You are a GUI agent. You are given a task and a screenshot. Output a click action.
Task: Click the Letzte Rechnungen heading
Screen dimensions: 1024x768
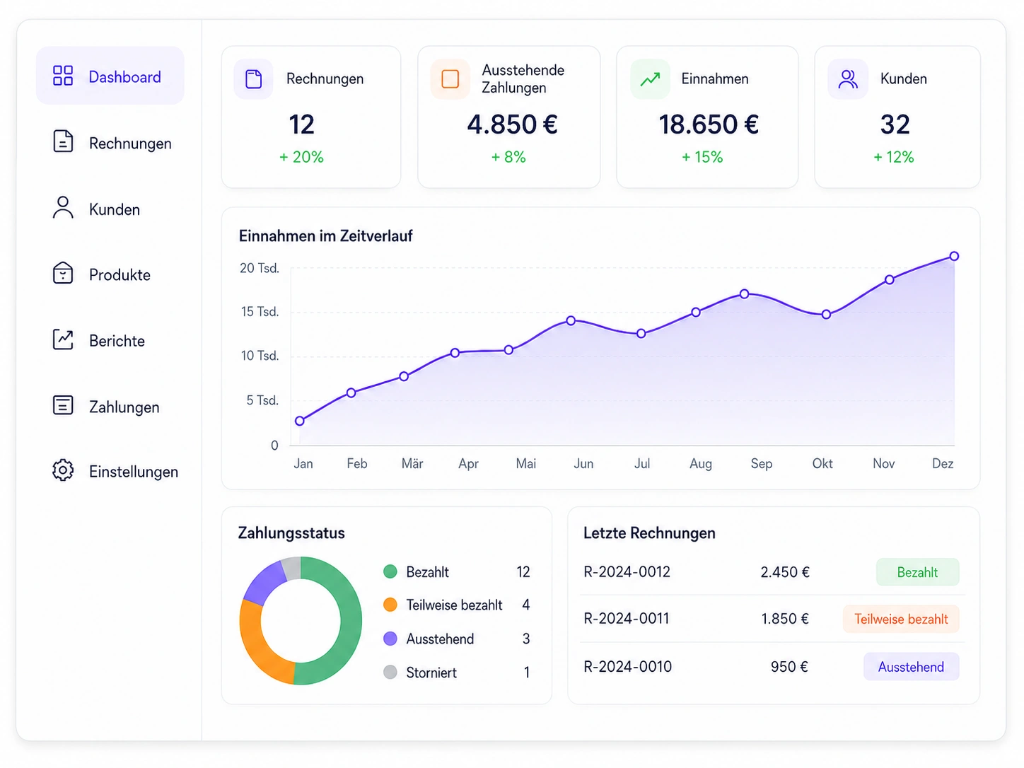(649, 533)
